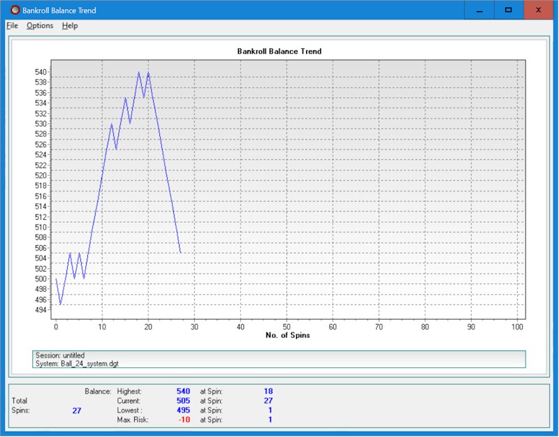
Task: Click the y-axis label 500
Action: coord(41,279)
